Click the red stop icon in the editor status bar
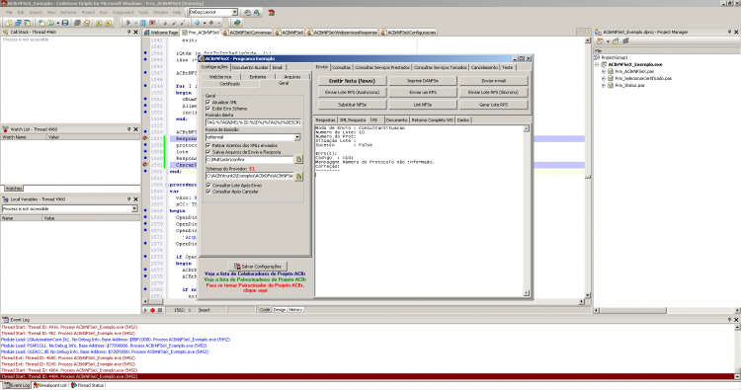The width and height of the screenshot is (741, 390). point(152,310)
